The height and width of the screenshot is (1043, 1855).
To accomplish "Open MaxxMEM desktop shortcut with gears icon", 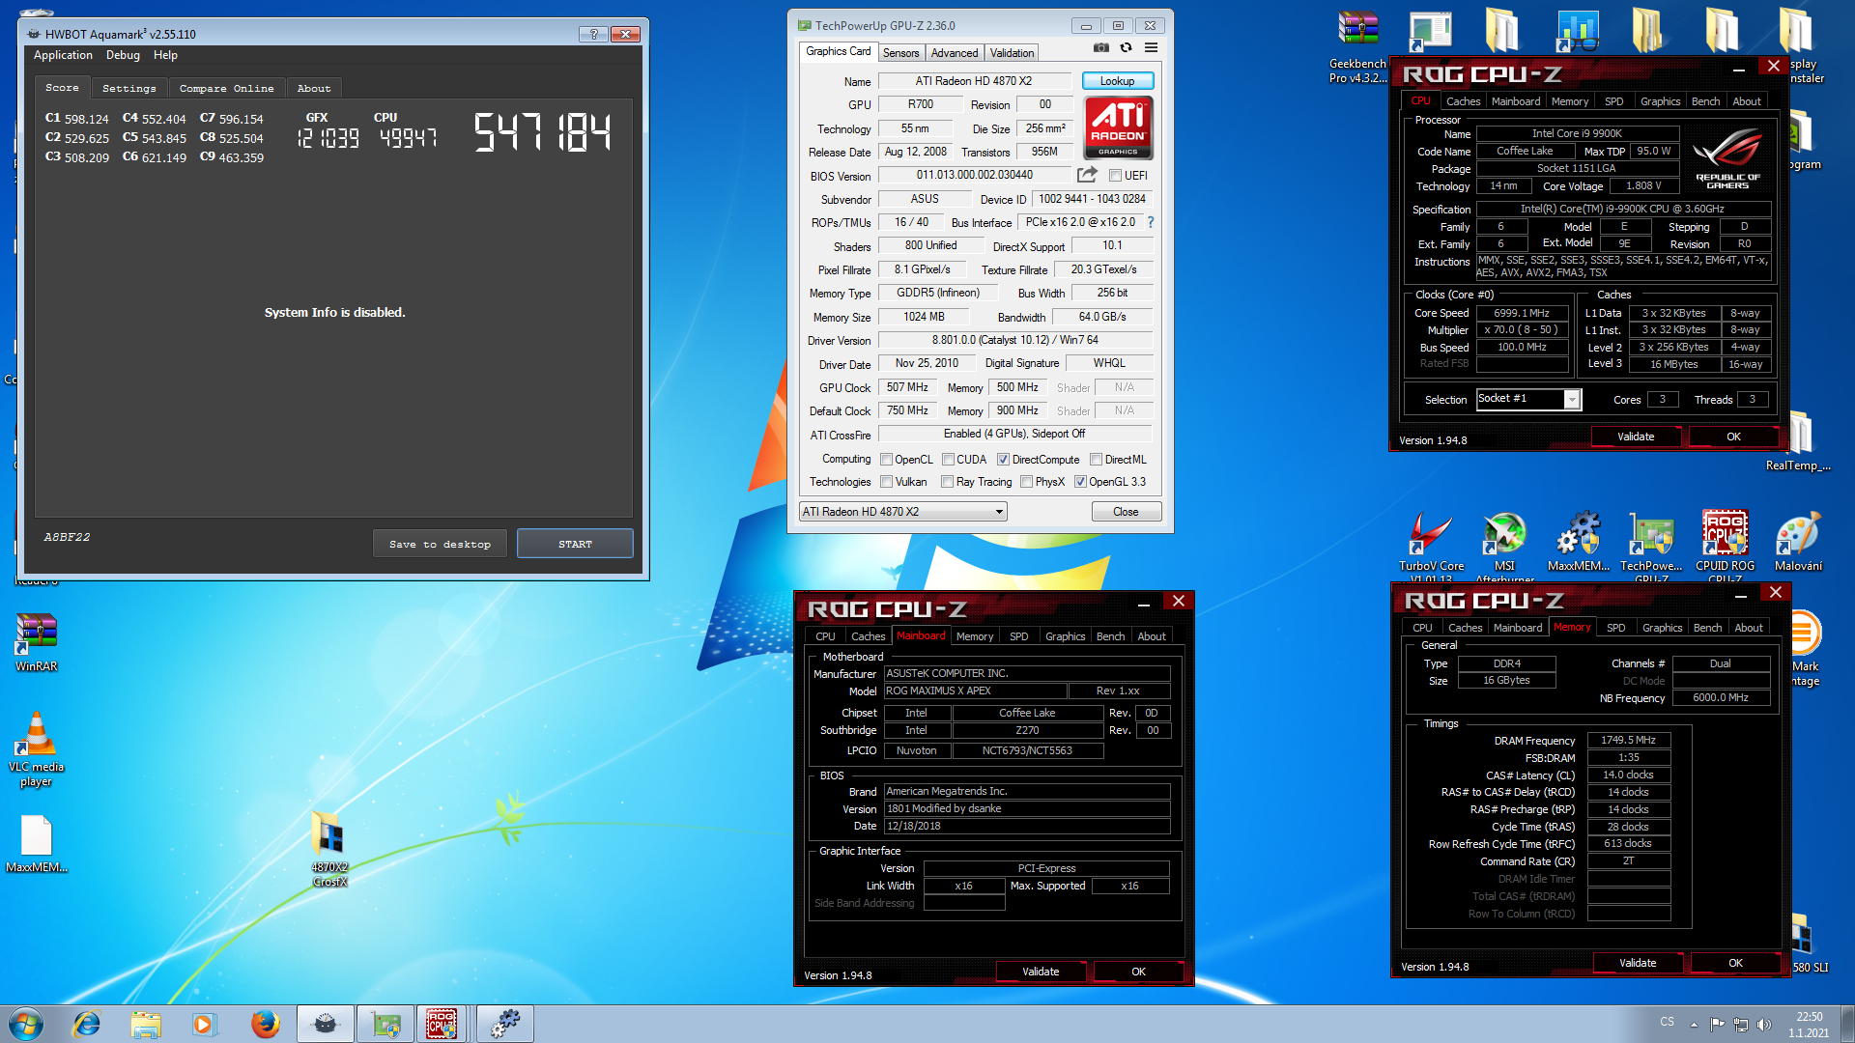I will pos(1578,543).
